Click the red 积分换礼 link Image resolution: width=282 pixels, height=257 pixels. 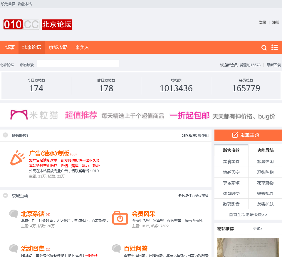pyautogui.click(x=92, y=255)
